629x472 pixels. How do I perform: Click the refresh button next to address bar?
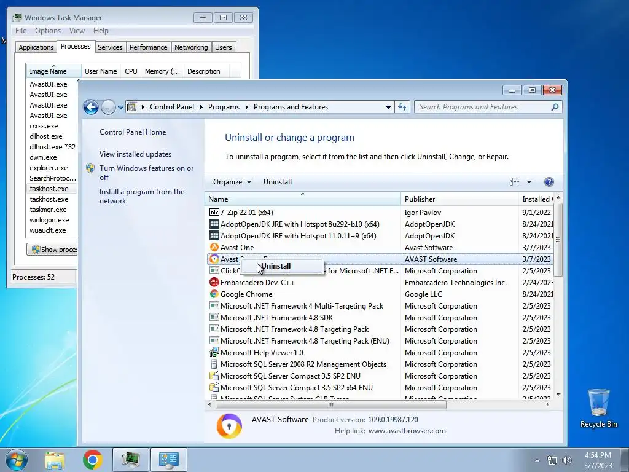(402, 107)
